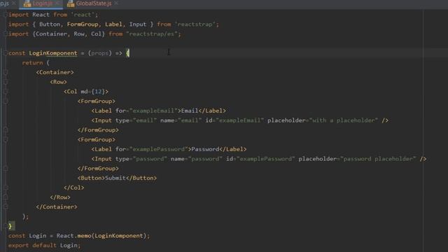Viewport: 448px width, 252px height.
Task: Collapse the LoginKomponent arrow function fold marker
Action: (x=6, y=53)
